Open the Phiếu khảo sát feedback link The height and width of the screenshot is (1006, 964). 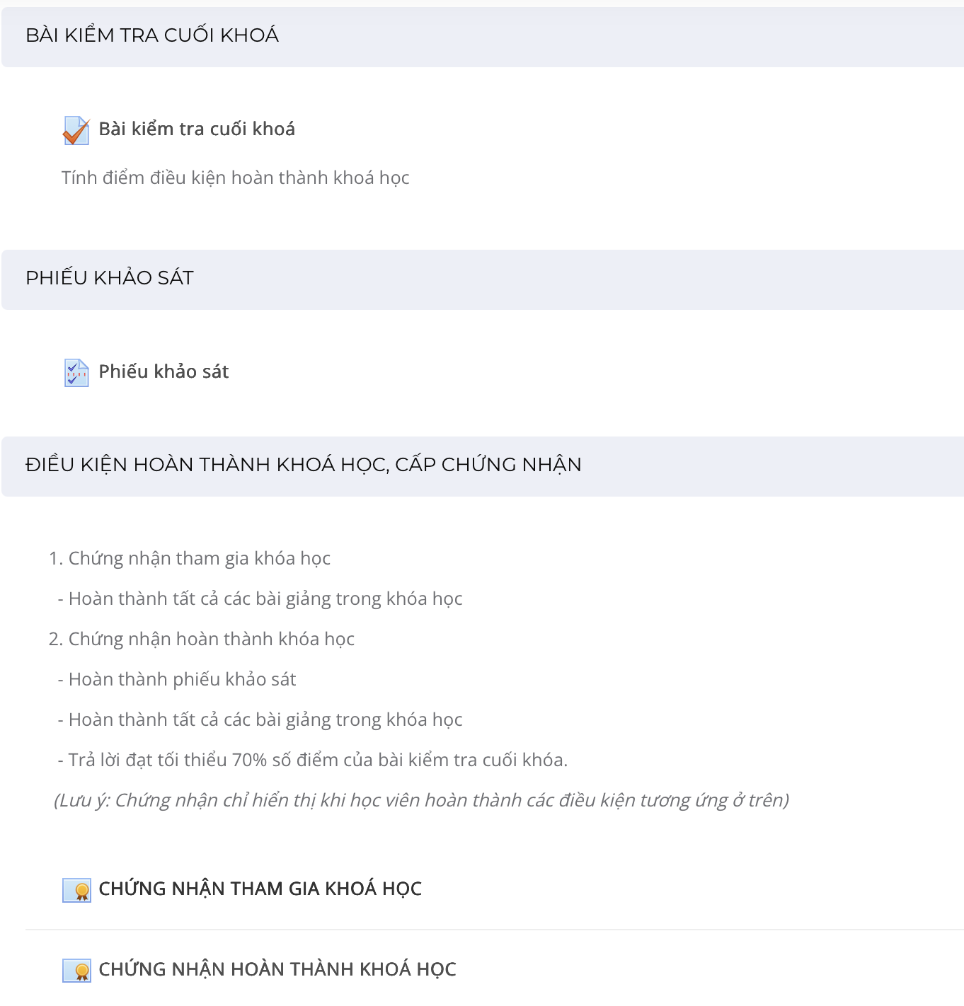tap(163, 371)
